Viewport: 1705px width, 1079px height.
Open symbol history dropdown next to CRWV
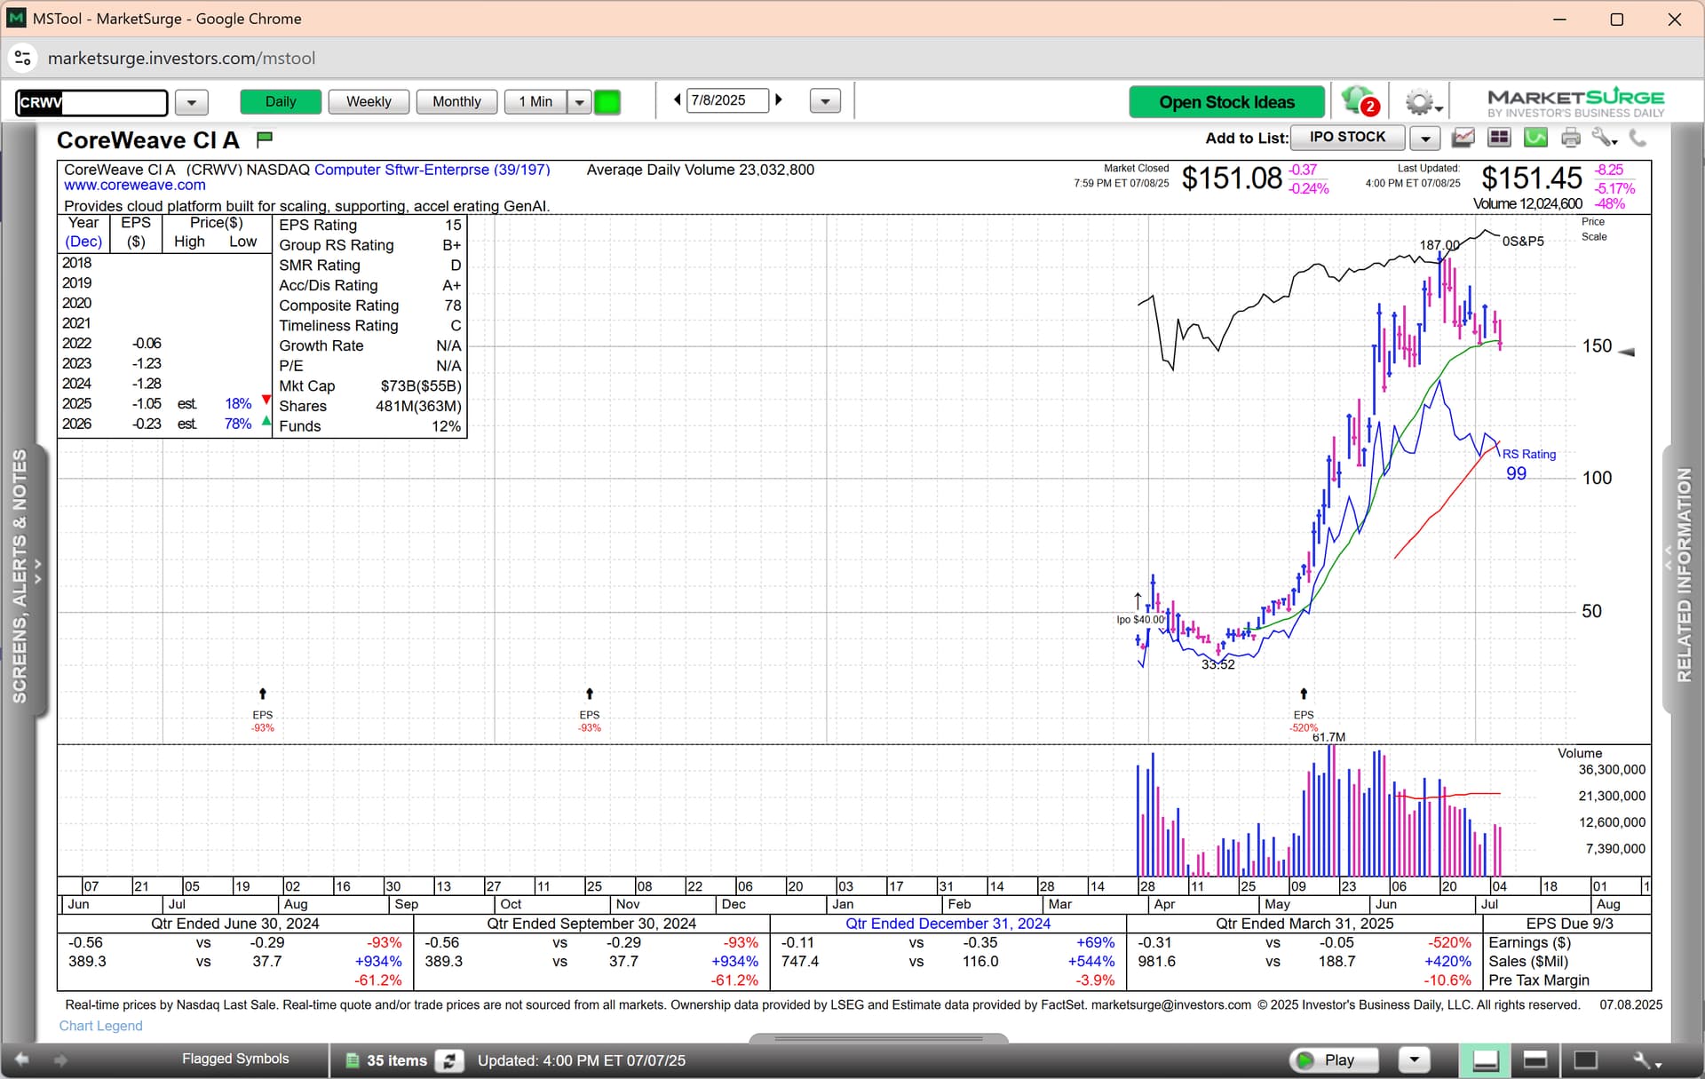[x=191, y=102]
